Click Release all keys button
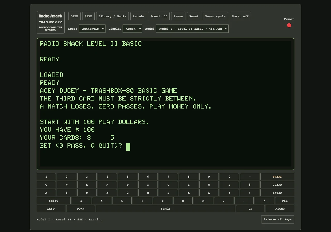 (278, 219)
